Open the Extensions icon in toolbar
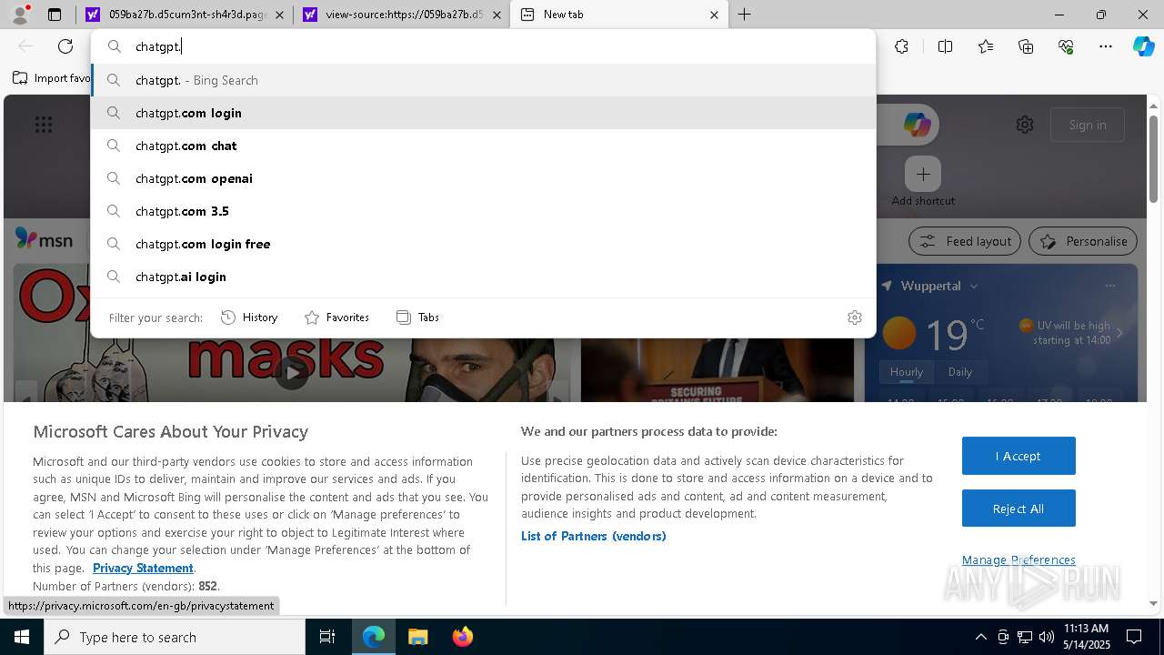Viewport: 1164px width, 655px height. 901,46
